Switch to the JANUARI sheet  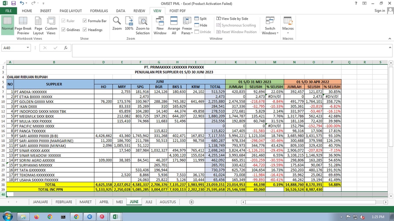(x=40, y=202)
